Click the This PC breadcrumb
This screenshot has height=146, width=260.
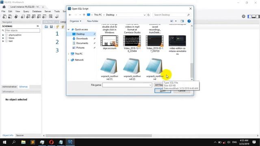(x=98, y=15)
